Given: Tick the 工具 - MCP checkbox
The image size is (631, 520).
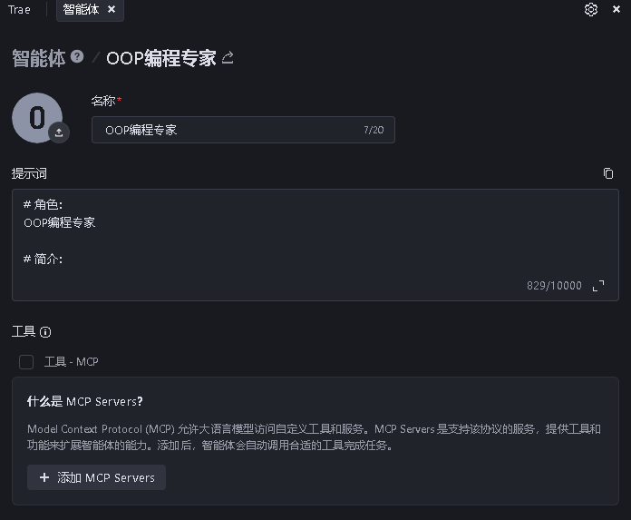Looking at the screenshot, I should [x=26, y=362].
